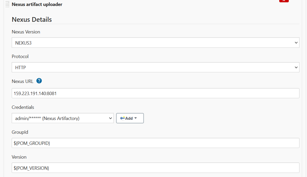Viewport: 307px width, 177px height.
Task: Click the Nexus Details section heading
Action: (32, 19)
